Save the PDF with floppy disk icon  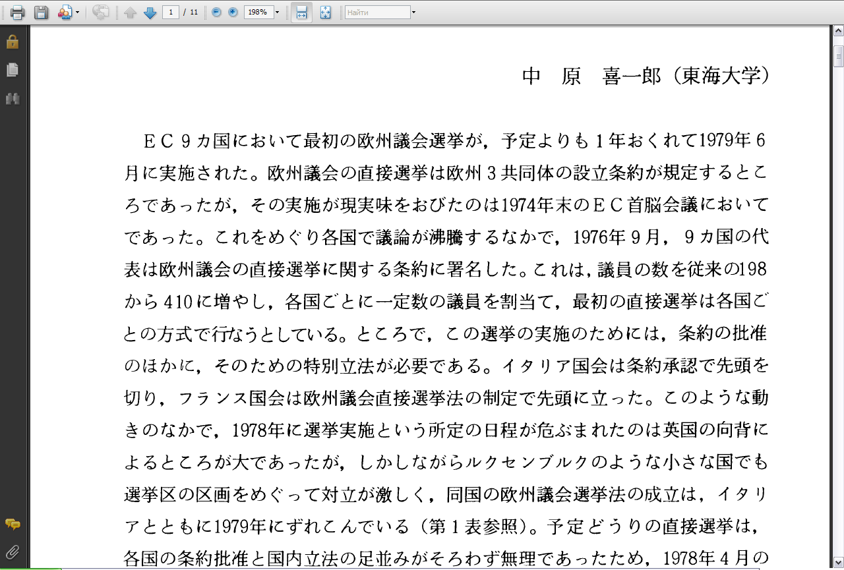click(41, 13)
